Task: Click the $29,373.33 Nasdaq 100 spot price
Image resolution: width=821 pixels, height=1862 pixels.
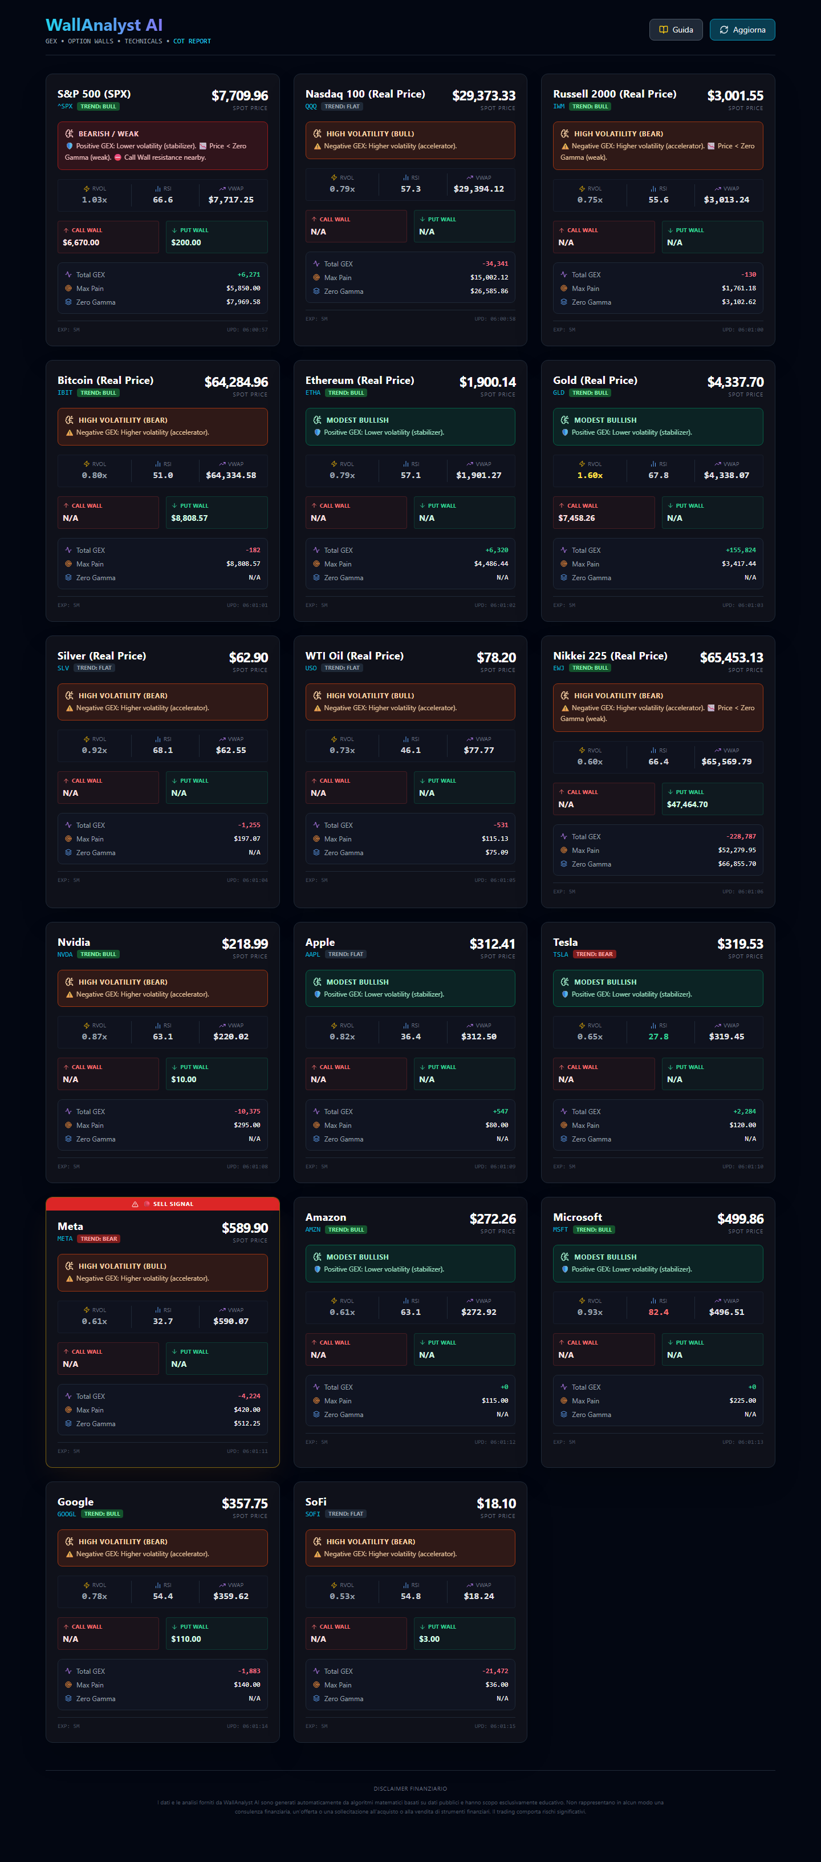Action: [483, 95]
